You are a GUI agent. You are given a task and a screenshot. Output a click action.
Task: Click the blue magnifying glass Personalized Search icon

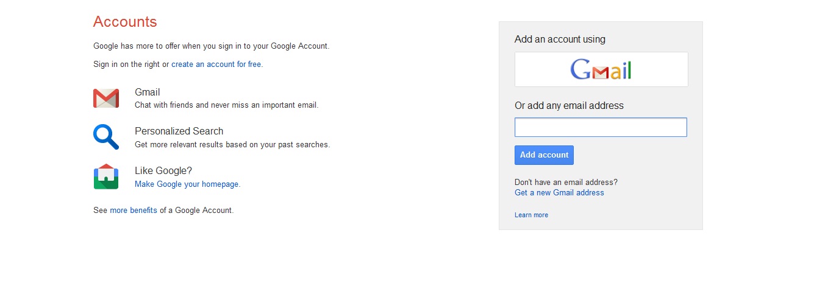pos(106,136)
